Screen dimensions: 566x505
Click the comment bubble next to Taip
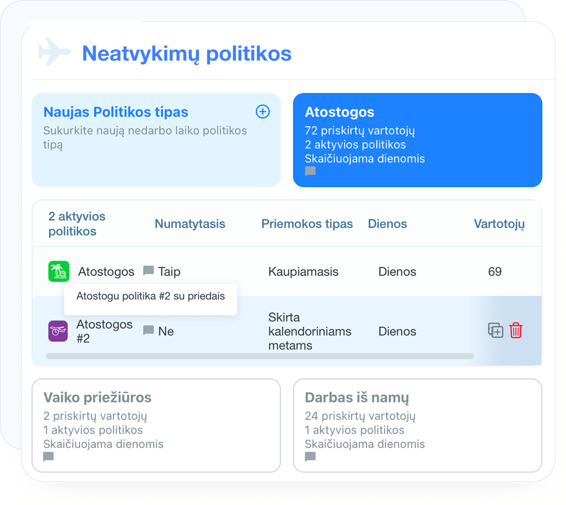(149, 270)
